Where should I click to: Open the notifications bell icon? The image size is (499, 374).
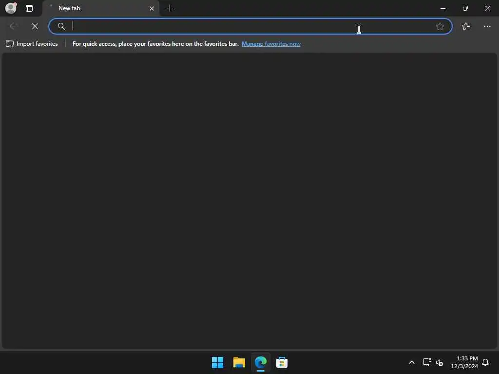point(485,362)
